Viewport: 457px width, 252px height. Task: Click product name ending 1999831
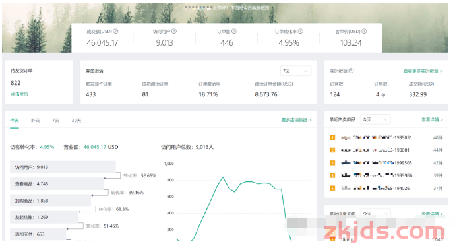(x=382, y=137)
